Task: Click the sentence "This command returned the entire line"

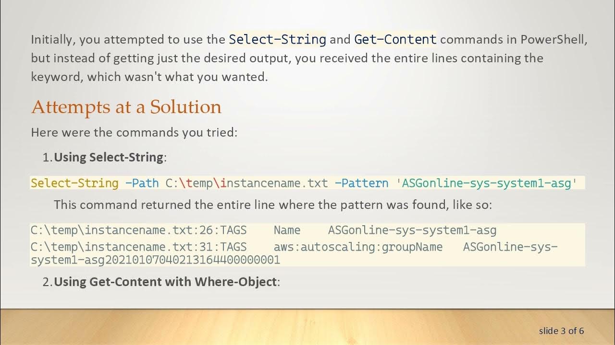Action: tap(272, 205)
